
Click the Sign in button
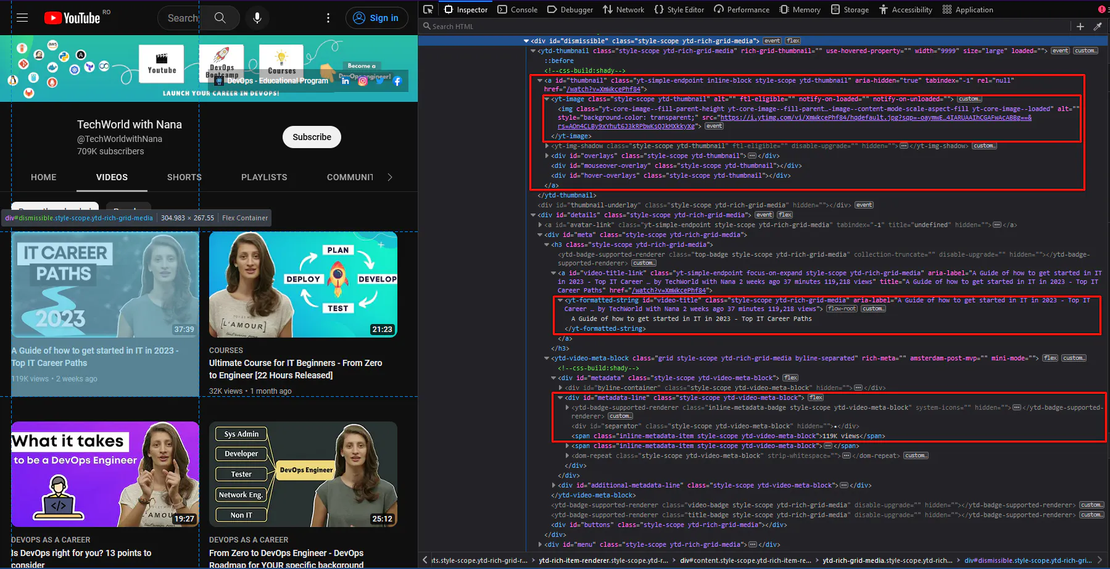pyautogui.click(x=376, y=18)
